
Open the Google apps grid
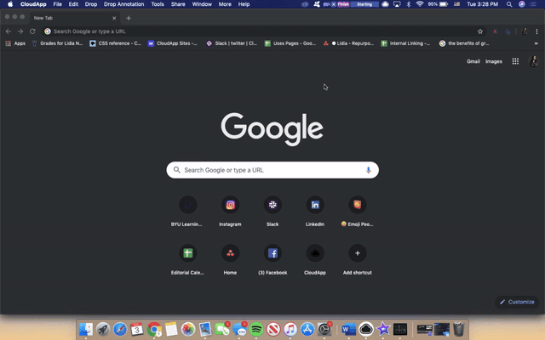coord(515,61)
